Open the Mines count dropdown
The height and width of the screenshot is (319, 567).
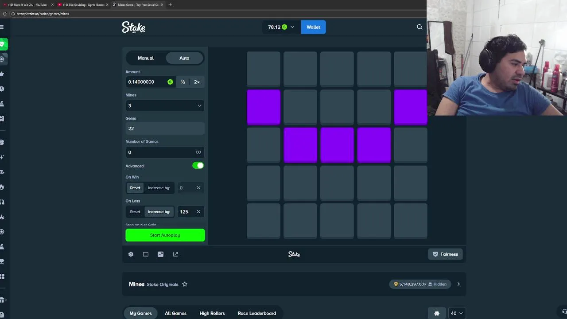[165, 105]
